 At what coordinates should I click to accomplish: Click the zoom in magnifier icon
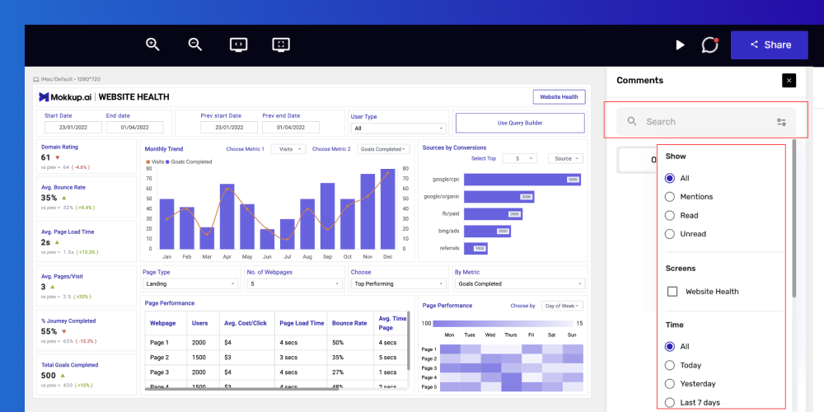coord(152,44)
